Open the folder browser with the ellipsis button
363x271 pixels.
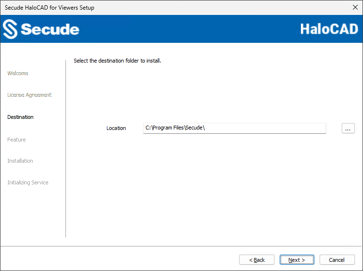[348, 128]
